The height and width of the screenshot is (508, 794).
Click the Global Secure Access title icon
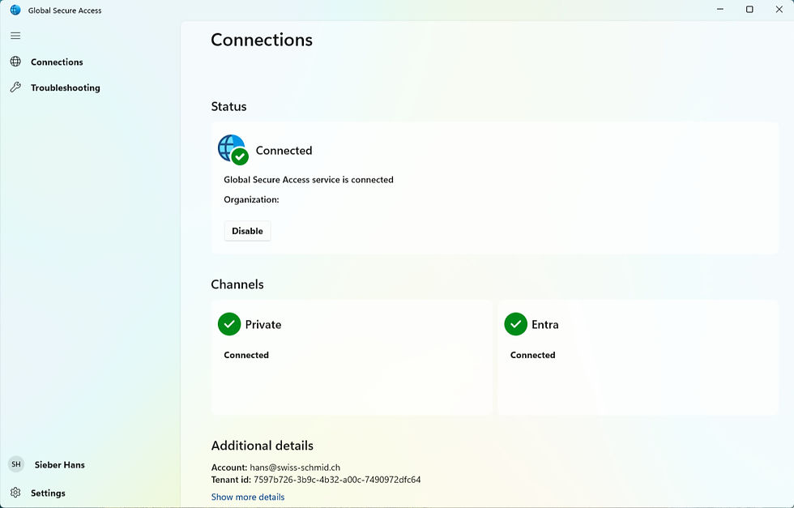pyautogui.click(x=15, y=10)
